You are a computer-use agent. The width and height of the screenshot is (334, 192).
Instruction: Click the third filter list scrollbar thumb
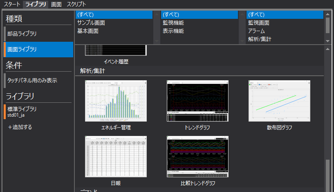coord(327,25)
